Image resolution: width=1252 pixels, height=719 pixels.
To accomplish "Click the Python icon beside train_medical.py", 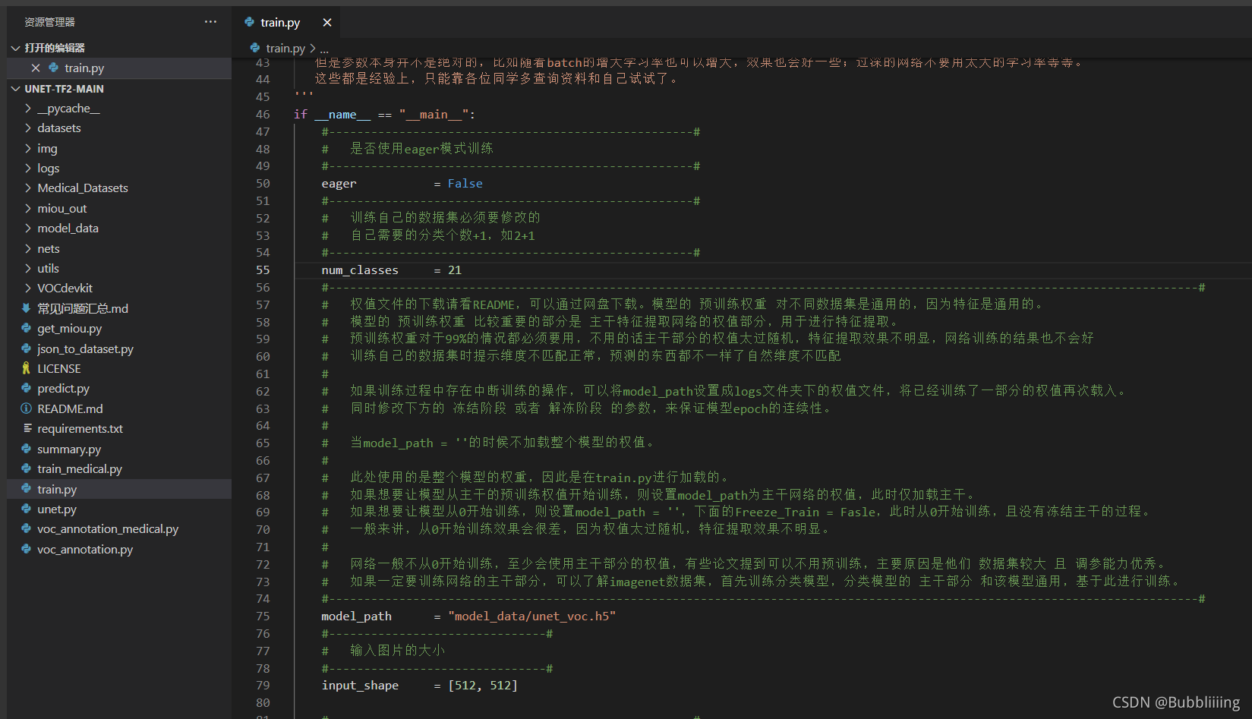I will [27, 468].
